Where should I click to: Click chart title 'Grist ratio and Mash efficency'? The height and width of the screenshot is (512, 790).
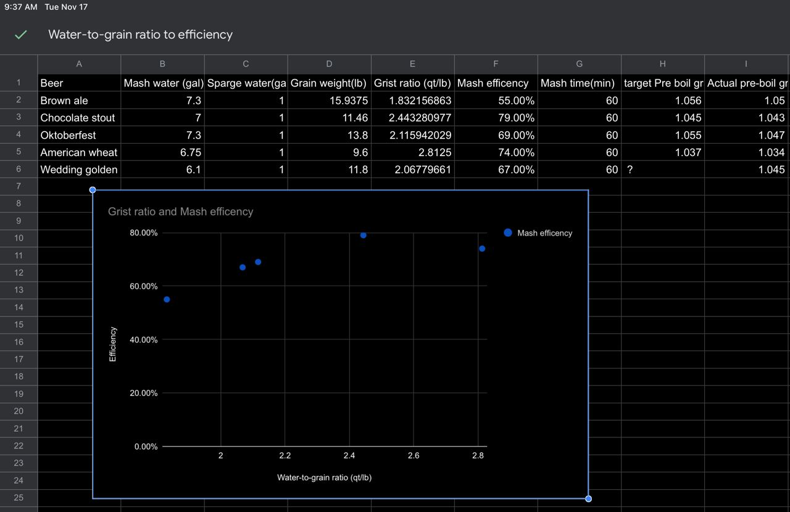(x=180, y=212)
